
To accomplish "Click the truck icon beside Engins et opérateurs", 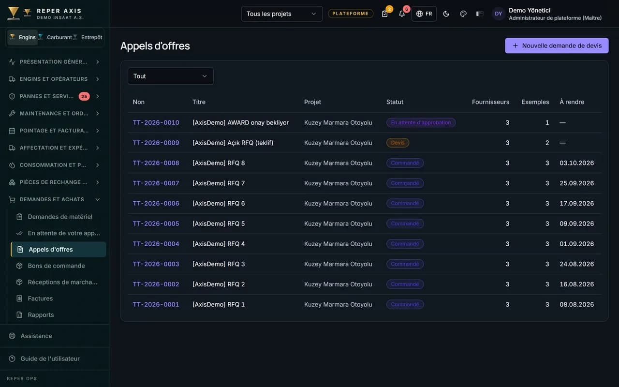I will pyautogui.click(x=12, y=79).
